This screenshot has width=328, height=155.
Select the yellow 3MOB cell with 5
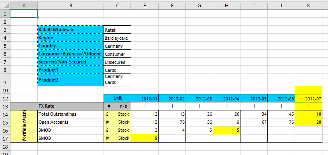[226, 131]
